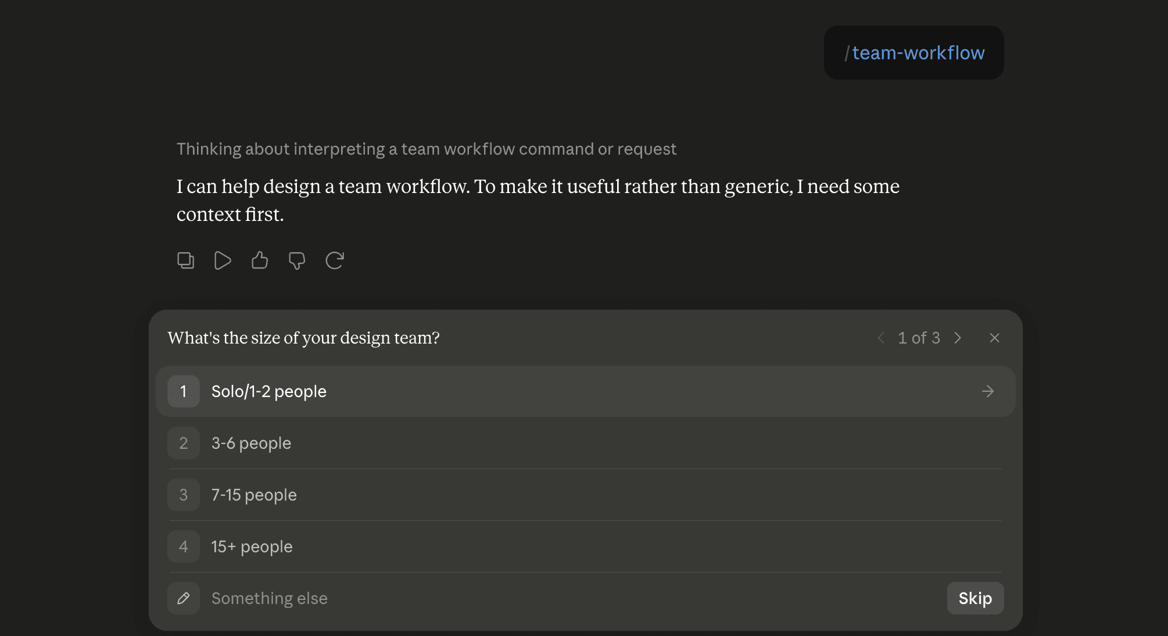1168x636 pixels.
Task: Choose the 15+ people option
Action: pyautogui.click(x=585, y=546)
